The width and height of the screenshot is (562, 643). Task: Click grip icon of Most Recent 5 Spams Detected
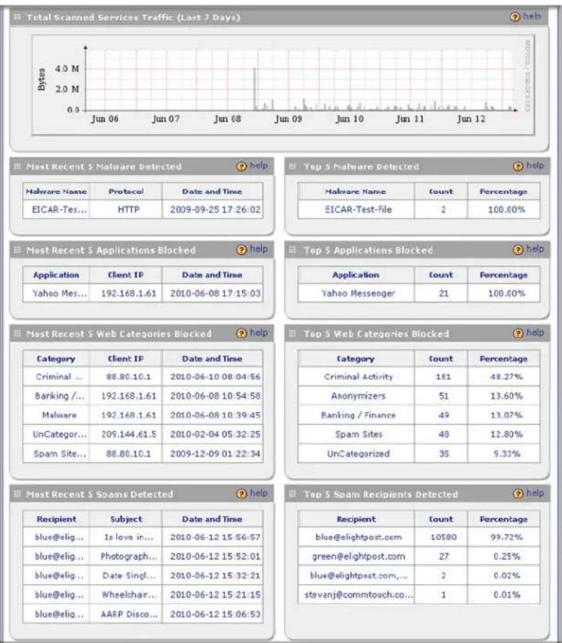(x=17, y=494)
